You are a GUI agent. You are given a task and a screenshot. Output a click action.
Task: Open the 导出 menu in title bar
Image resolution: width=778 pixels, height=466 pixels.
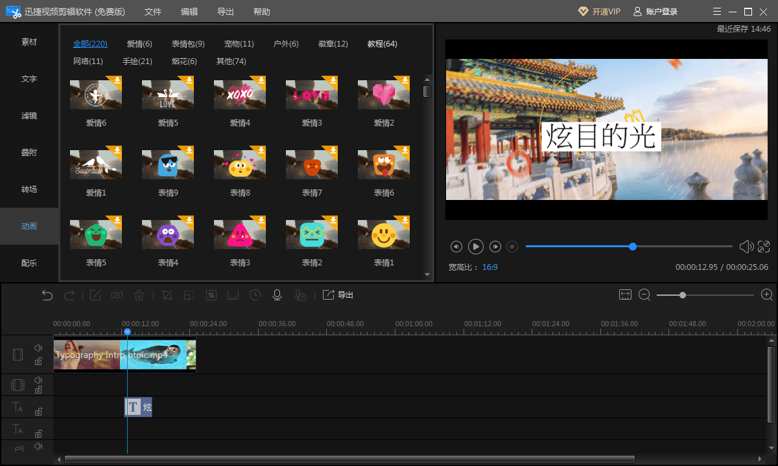point(226,12)
